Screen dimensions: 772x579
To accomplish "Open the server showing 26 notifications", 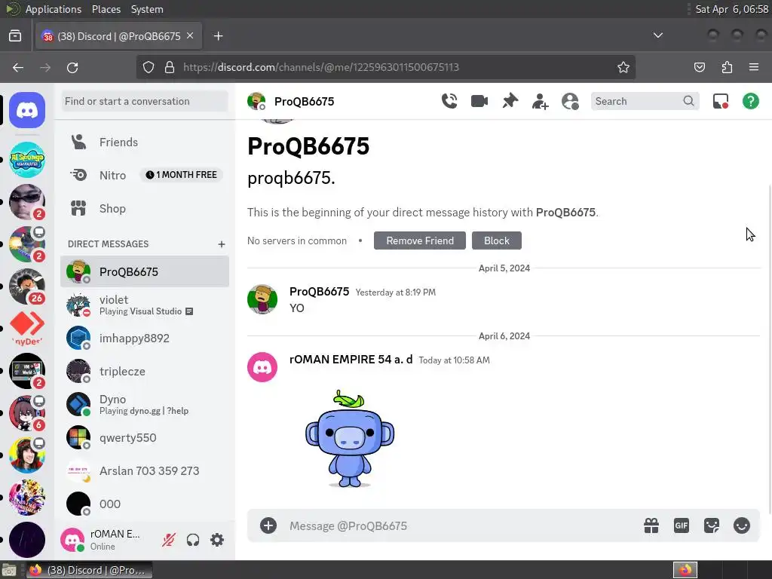I will pyautogui.click(x=27, y=286).
